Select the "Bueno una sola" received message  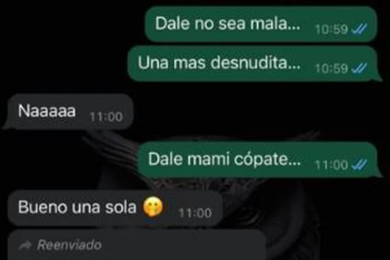coord(115,208)
